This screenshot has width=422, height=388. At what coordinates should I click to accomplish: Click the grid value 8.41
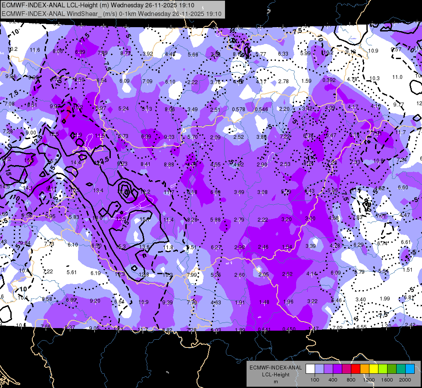click(146, 164)
